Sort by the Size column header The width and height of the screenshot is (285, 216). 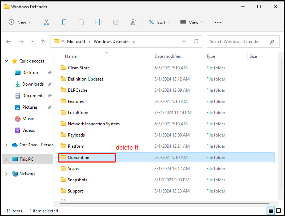point(253,56)
